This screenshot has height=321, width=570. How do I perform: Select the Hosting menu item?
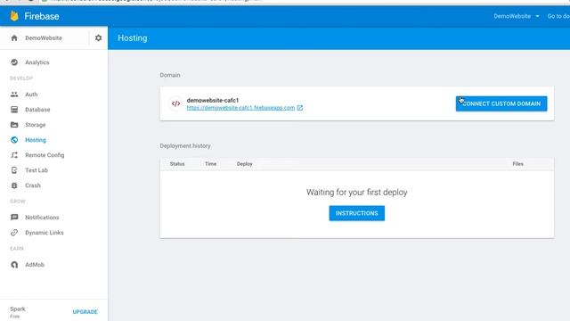point(36,140)
